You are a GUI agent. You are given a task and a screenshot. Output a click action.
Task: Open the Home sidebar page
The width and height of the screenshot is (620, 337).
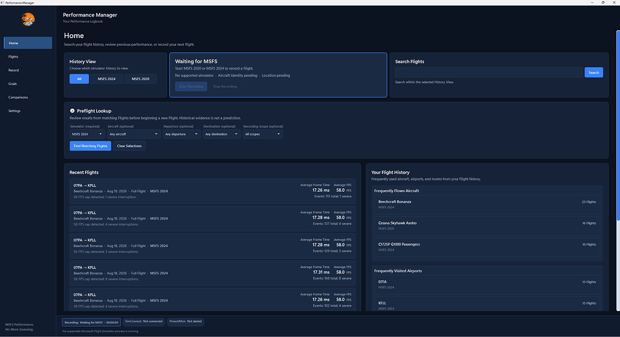click(x=28, y=43)
